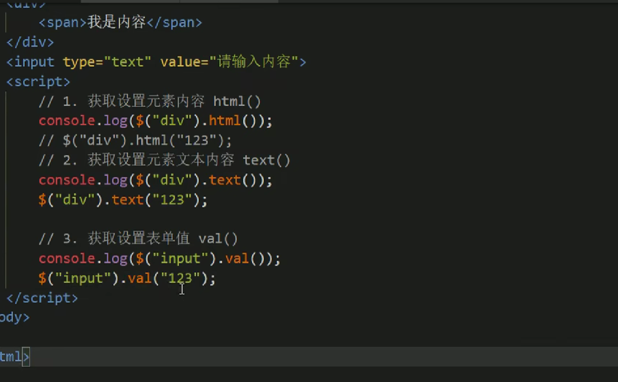Image resolution: width=618 pixels, height=382 pixels.
Task: Click the closing </script> tag
Action: [x=43, y=298]
